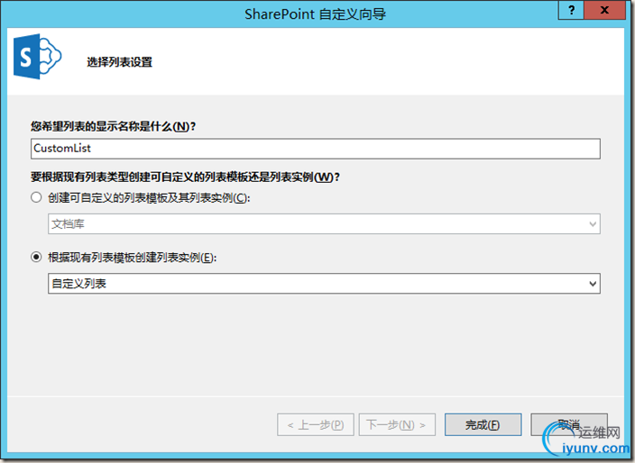The image size is (635, 463).
Task: Select the 根据现有列表模板创建列表实例 radio button
Action: click(36, 258)
